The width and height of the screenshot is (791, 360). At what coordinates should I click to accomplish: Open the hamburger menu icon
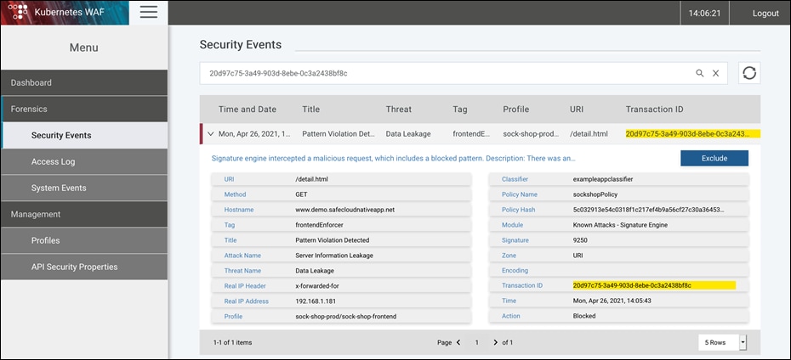point(149,12)
